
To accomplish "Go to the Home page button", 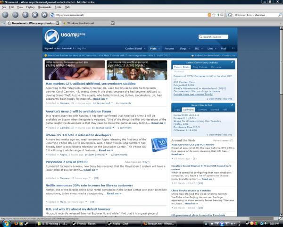I will click(44, 15).
